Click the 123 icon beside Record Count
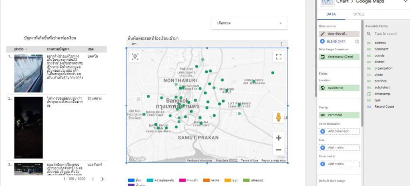Viewport: 410px width, 186px height. tap(369, 106)
